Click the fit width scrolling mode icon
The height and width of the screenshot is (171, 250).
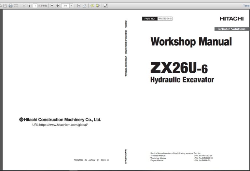(79, 6)
